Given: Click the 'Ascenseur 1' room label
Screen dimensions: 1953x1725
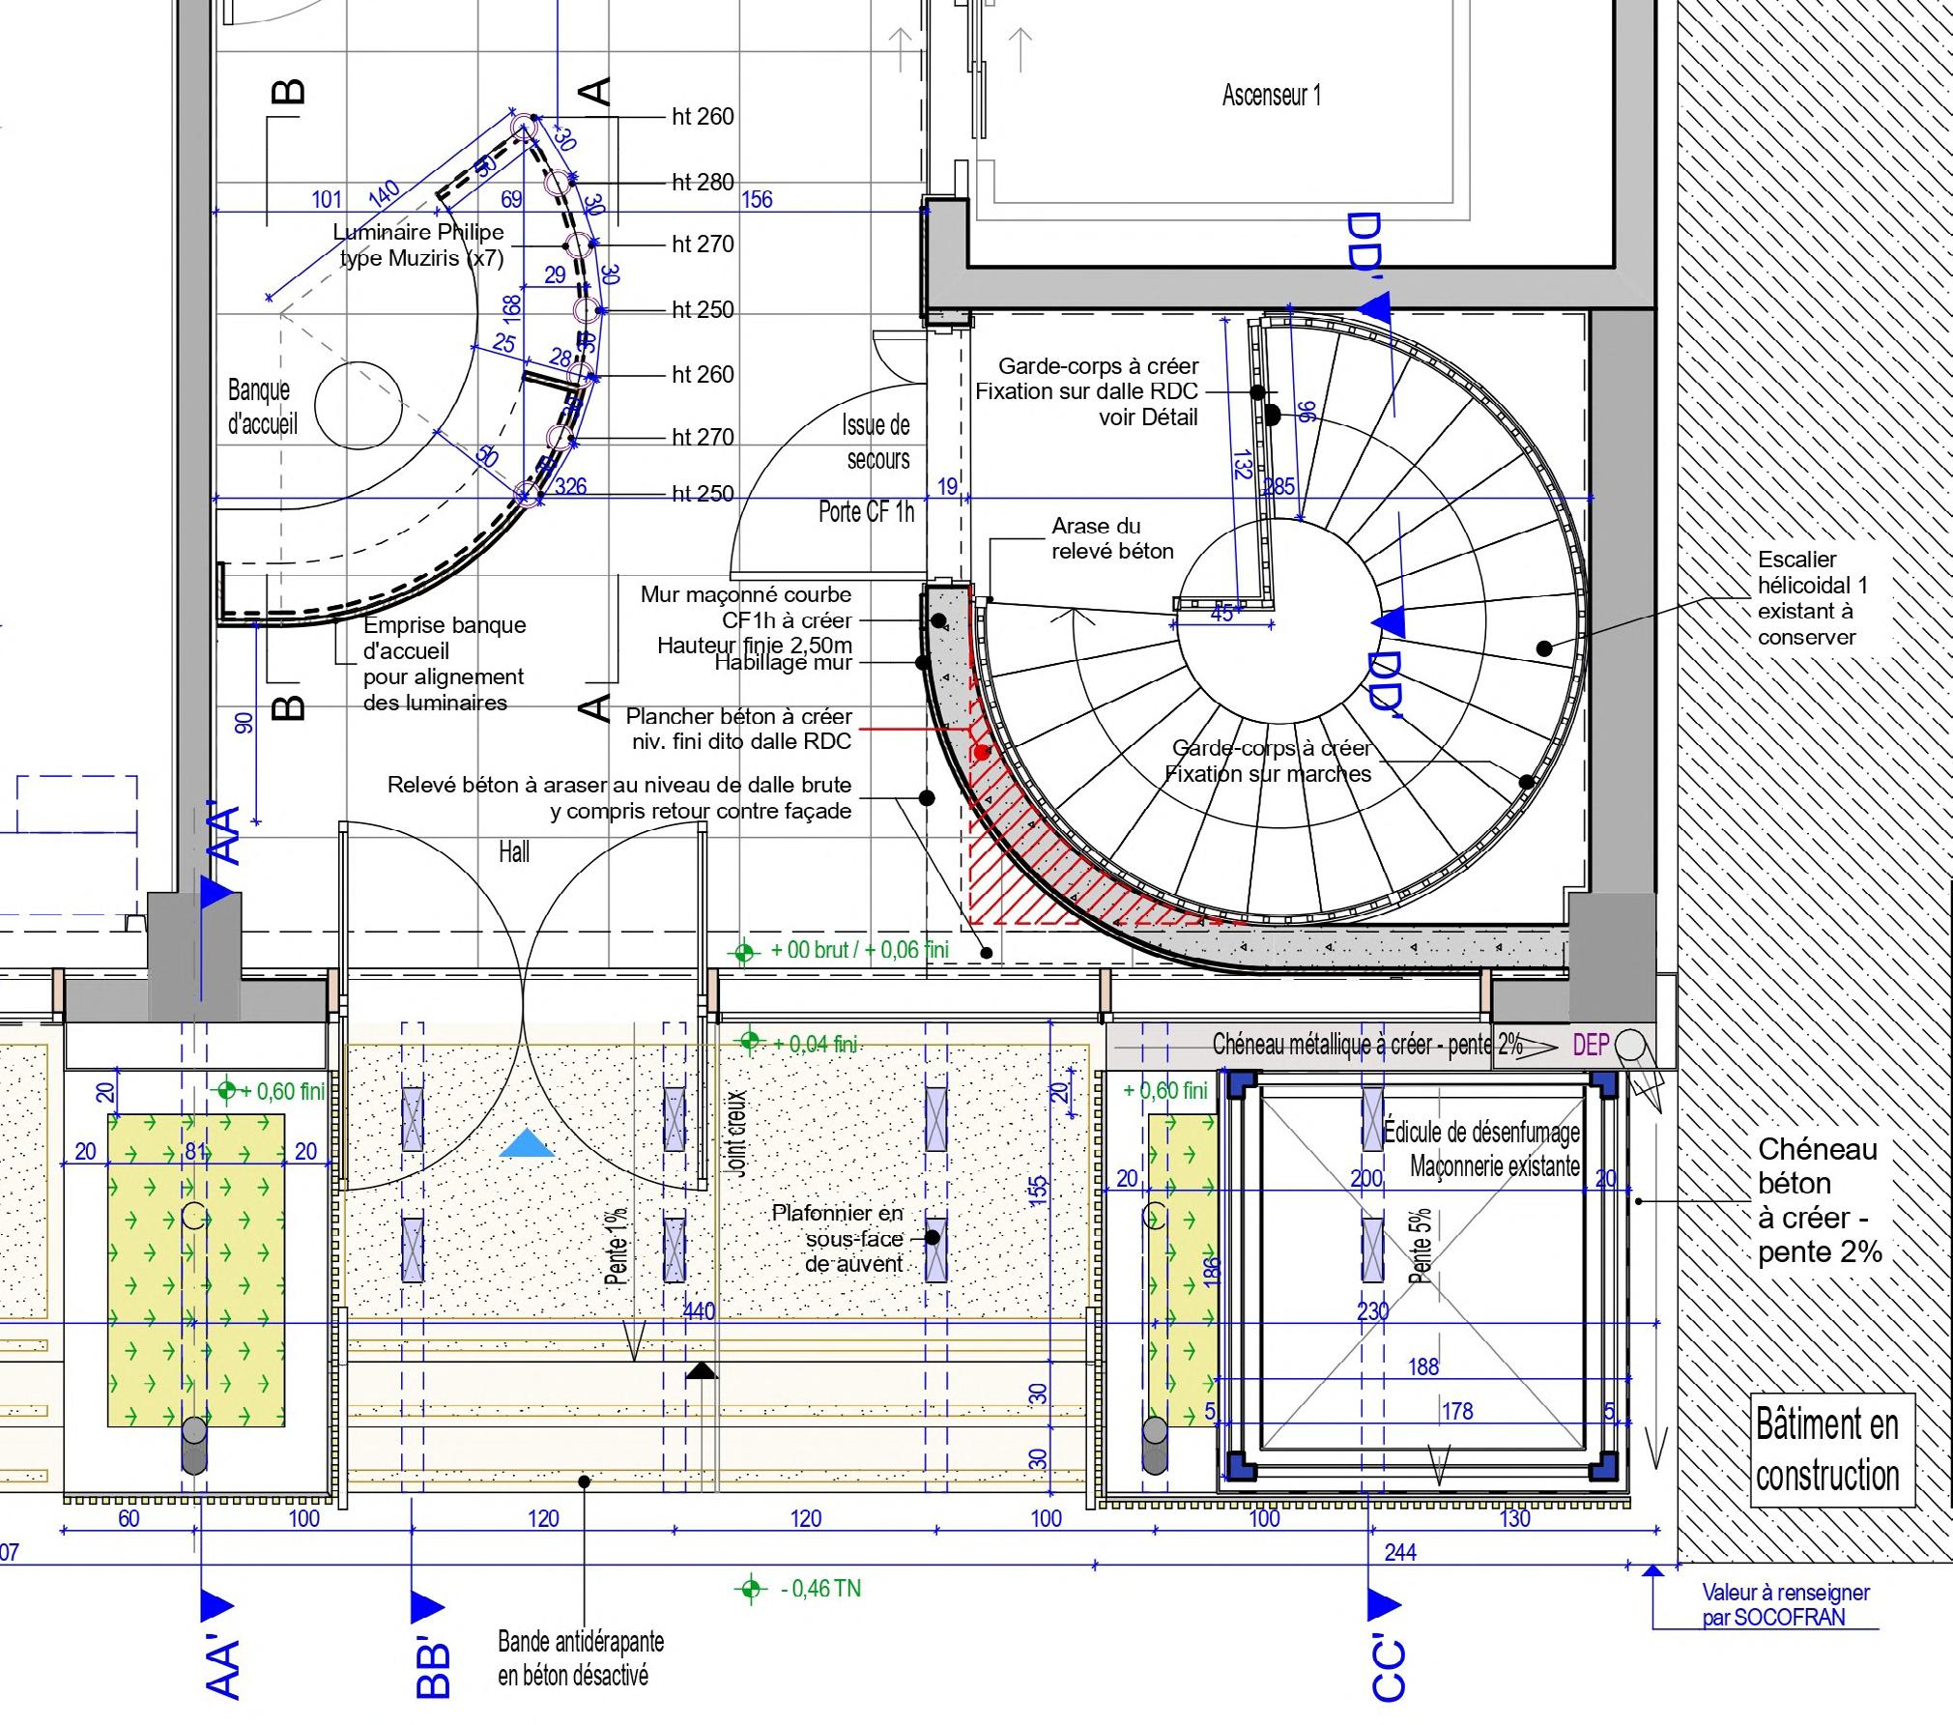Looking at the screenshot, I should point(1271,95).
